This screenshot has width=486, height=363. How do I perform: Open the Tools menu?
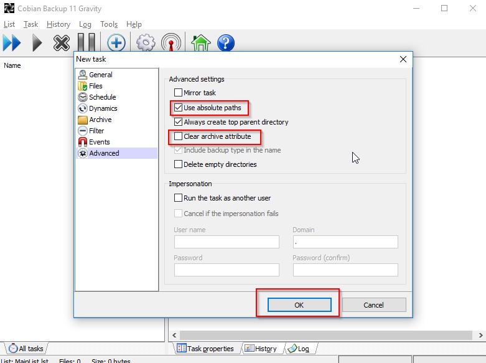[x=109, y=24]
